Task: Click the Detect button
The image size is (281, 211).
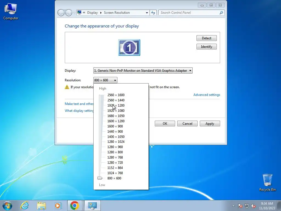Action: point(206,38)
